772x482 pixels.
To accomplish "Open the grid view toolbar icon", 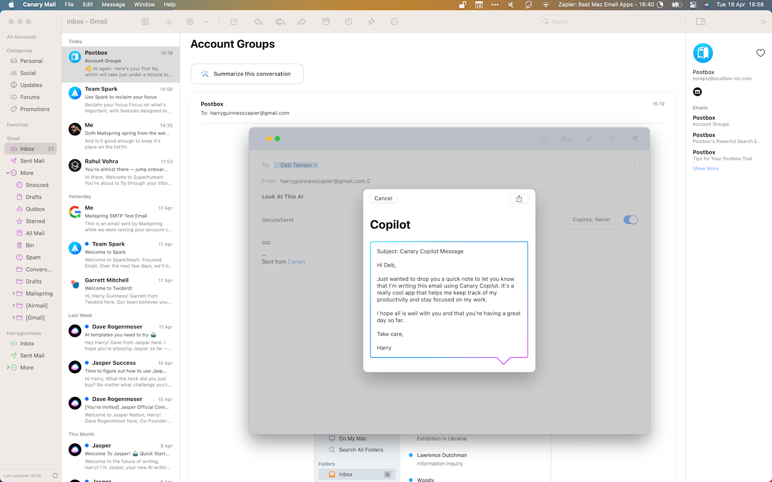I will click(x=146, y=22).
